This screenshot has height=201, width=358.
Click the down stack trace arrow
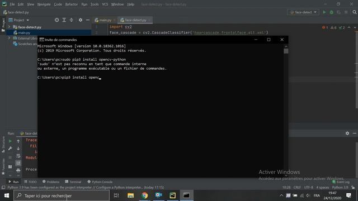(x=18, y=149)
